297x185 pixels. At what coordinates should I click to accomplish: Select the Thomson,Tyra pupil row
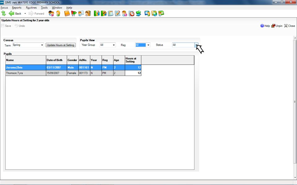[73, 73]
